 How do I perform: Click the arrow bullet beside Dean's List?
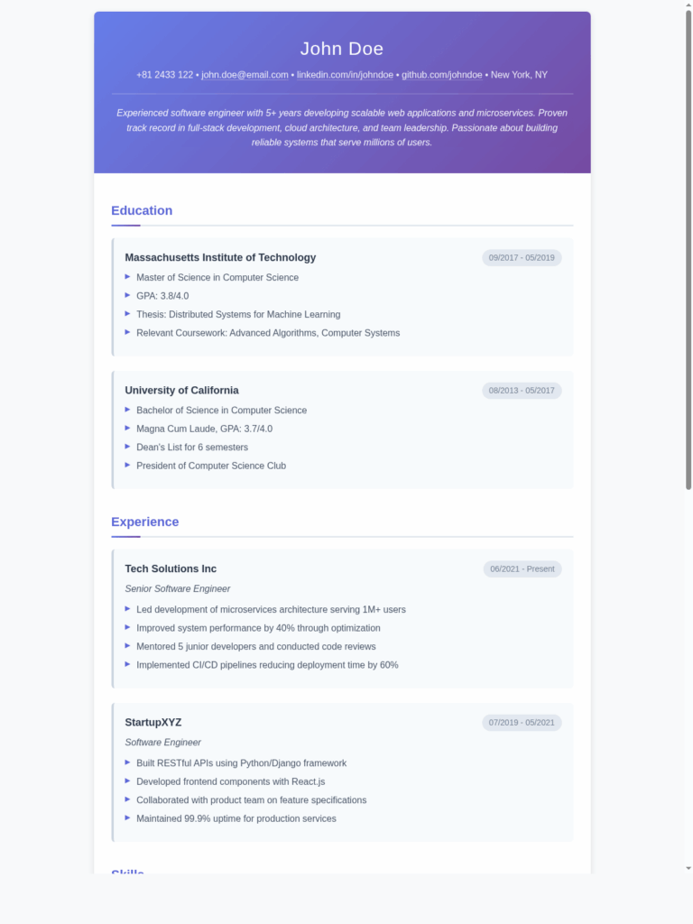point(127,446)
